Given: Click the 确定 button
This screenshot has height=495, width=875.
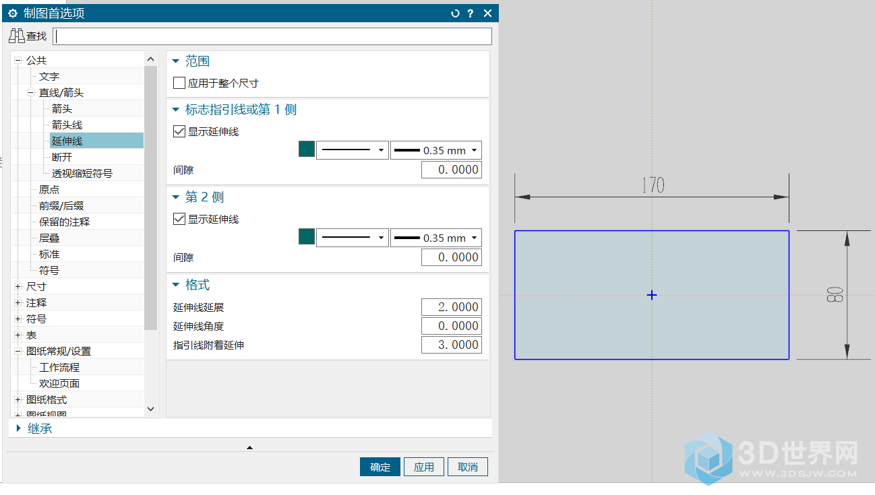Looking at the screenshot, I should [x=380, y=467].
